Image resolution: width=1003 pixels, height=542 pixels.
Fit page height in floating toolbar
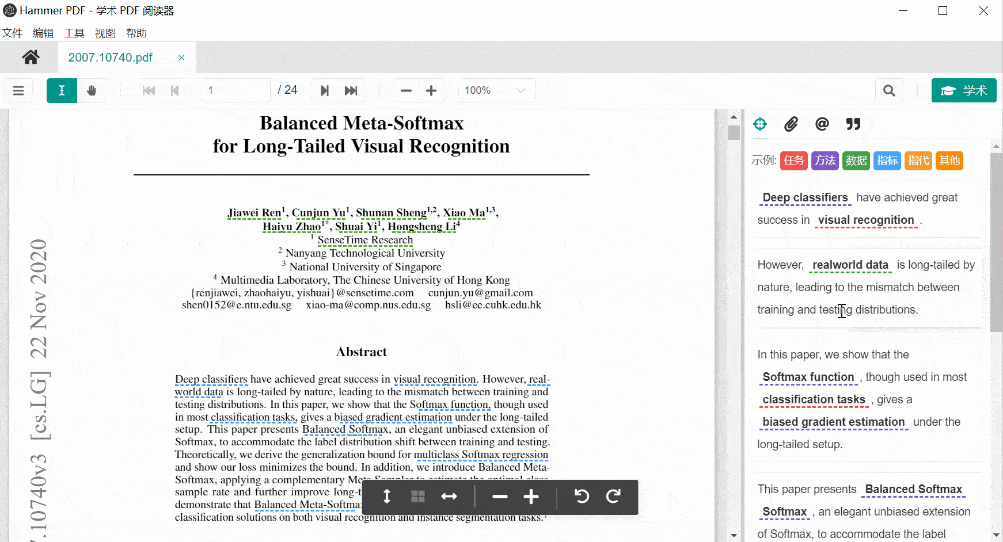point(387,497)
